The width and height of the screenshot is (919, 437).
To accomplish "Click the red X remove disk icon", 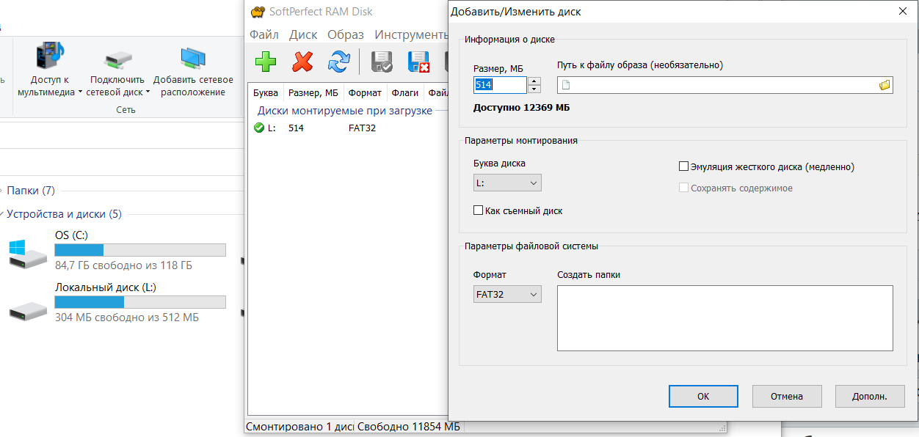I will [302, 62].
